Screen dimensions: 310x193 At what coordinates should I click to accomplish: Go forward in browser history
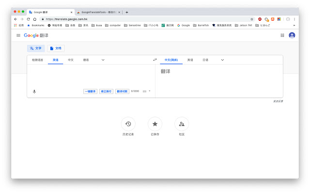pyautogui.click(x=22, y=19)
